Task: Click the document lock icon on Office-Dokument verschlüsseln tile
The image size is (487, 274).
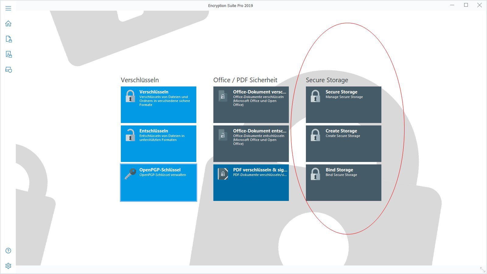Action: (x=223, y=96)
